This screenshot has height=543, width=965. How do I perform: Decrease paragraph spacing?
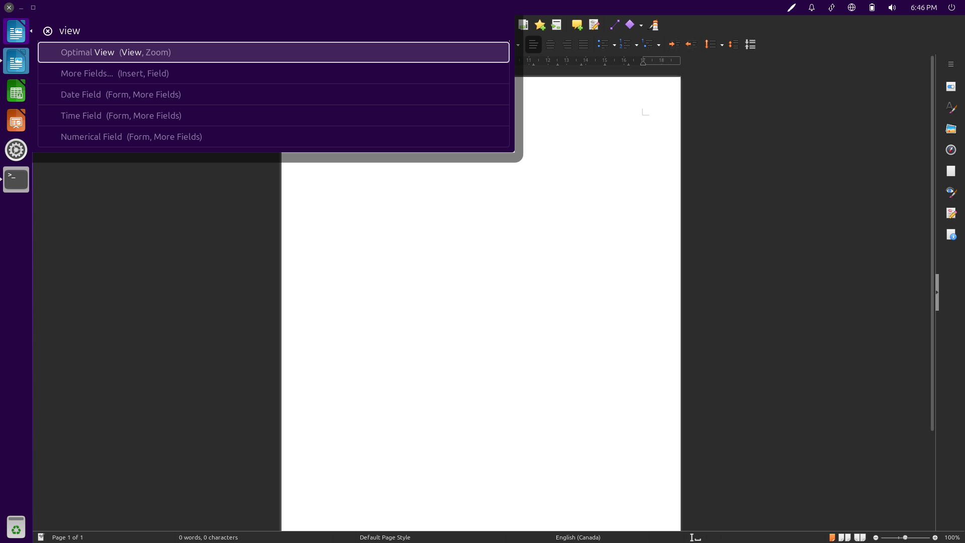coord(750,44)
